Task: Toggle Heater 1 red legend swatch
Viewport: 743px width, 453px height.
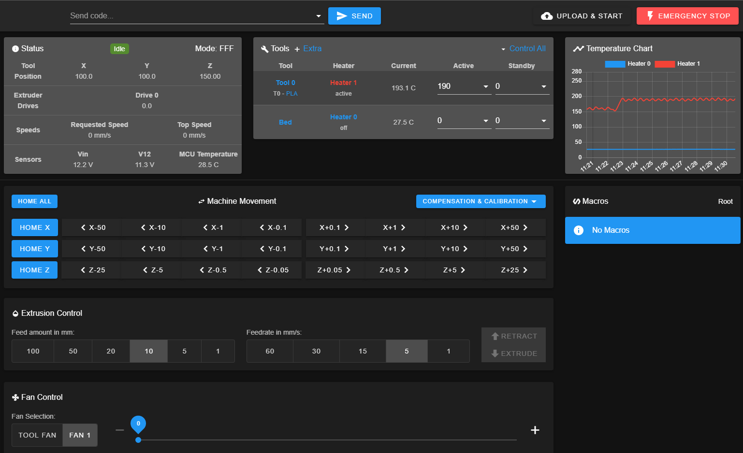Action: click(x=665, y=64)
